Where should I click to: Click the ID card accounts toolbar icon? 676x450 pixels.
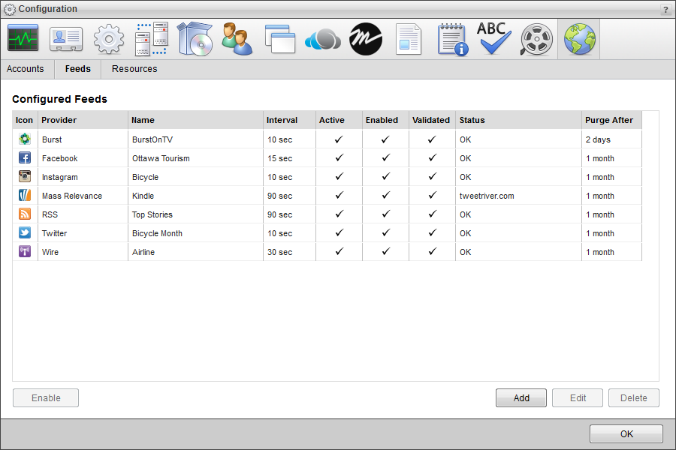pos(65,38)
